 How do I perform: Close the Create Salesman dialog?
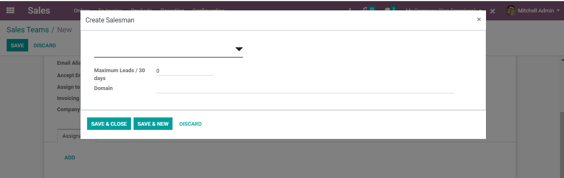[x=479, y=20]
